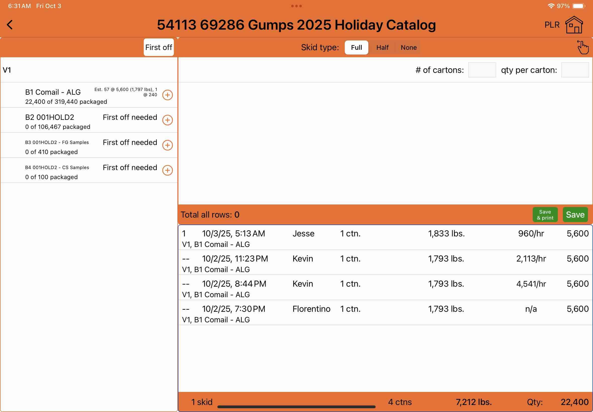This screenshot has height=412, width=593.
Task: Add packaging for B1 Comail - ALG
Action: 167,95
